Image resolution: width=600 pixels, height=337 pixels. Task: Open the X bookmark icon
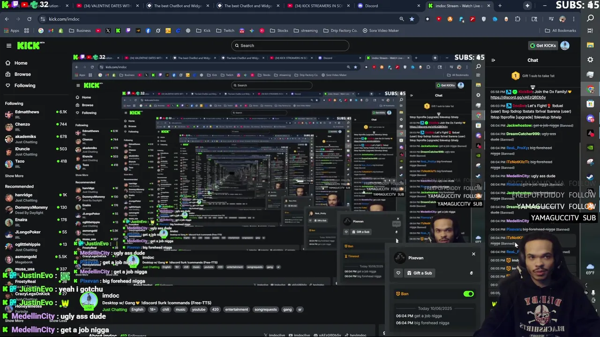click(x=108, y=30)
